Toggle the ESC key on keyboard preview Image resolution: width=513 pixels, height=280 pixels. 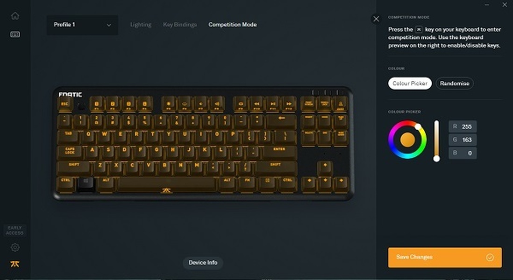tap(65, 104)
